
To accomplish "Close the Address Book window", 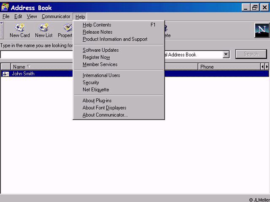I will 265,8.
